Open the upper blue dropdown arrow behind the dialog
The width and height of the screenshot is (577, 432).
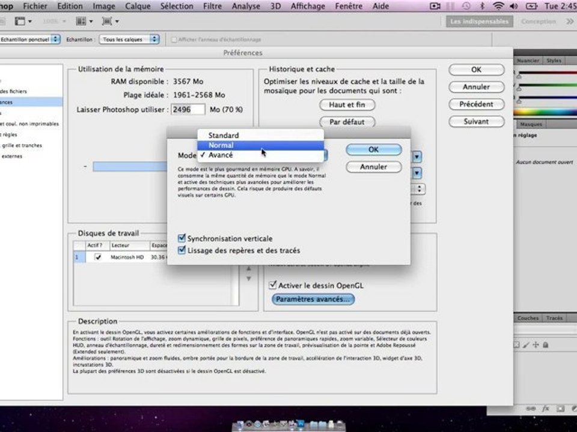point(417,157)
